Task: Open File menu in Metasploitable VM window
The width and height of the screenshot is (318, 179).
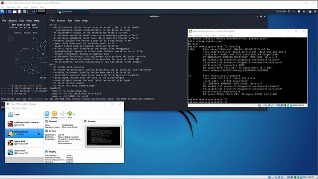Action: coord(190,35)
